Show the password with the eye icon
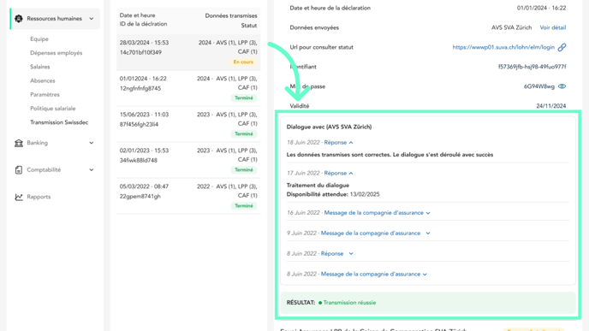This screenshot has width=589, height=331. click(x=562, y=86)
